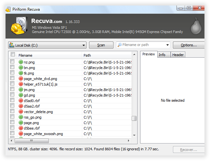Click the magnifier icon in filename filter

click(120, 45)
